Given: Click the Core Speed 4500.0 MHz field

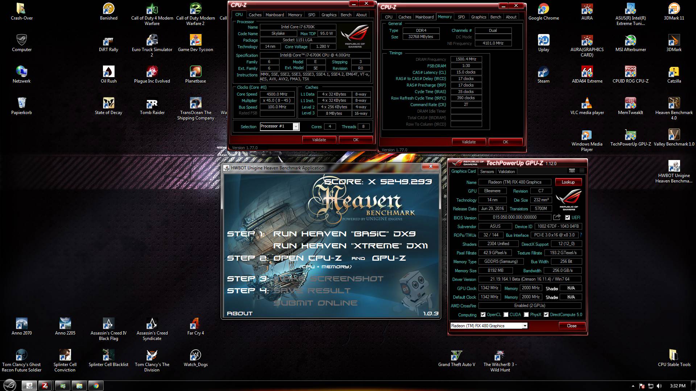Looking at the screenshot, I should 277,94.
